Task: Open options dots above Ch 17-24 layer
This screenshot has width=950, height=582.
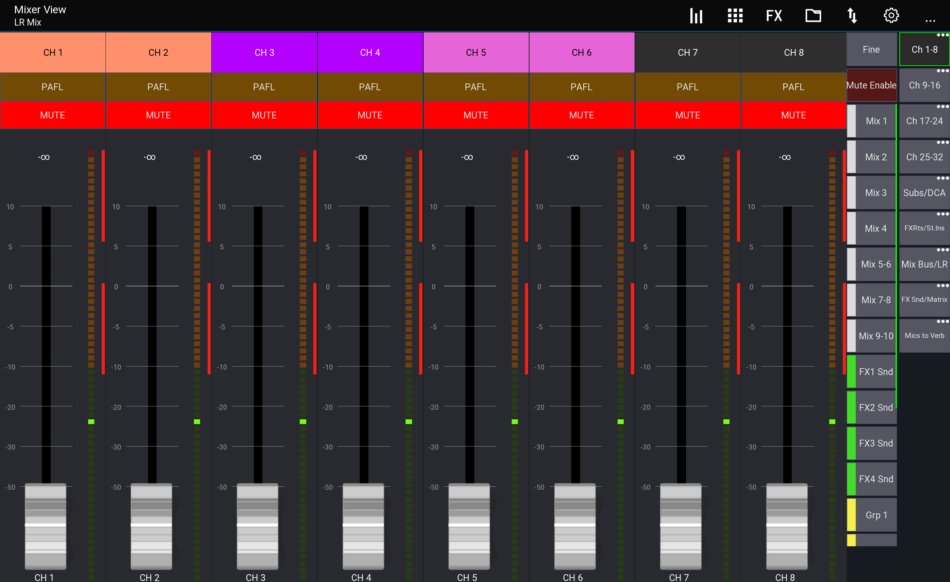Action: point(943,107)
